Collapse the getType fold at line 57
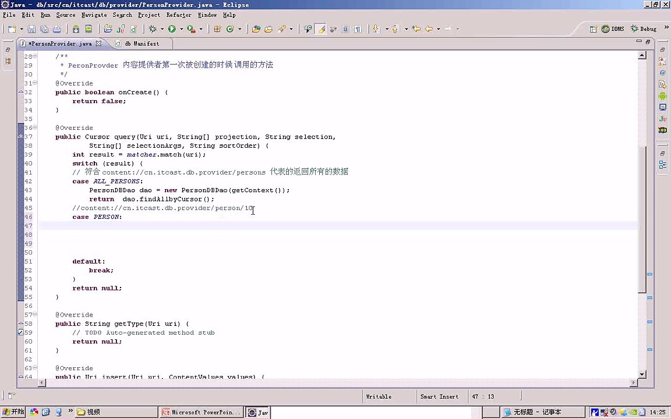 (35, 315)
